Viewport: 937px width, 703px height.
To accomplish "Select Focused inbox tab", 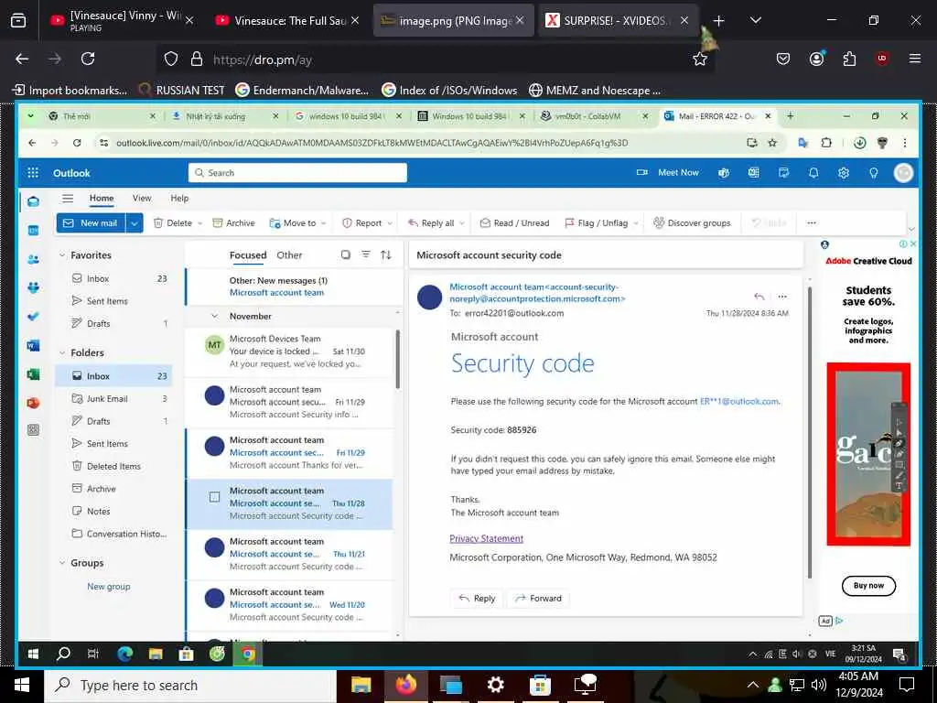I will pyautogui.click(x=248, y=255).
